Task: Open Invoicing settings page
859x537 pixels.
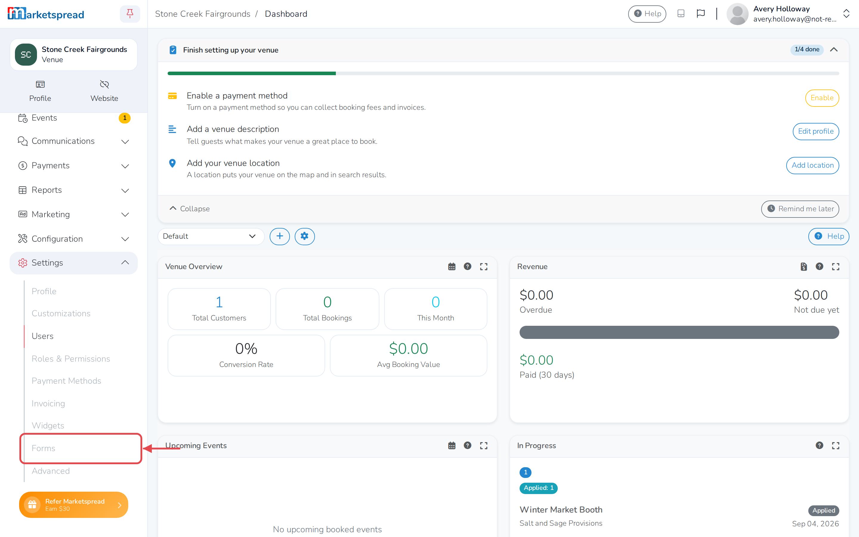Action: click(x=48, y=403)
